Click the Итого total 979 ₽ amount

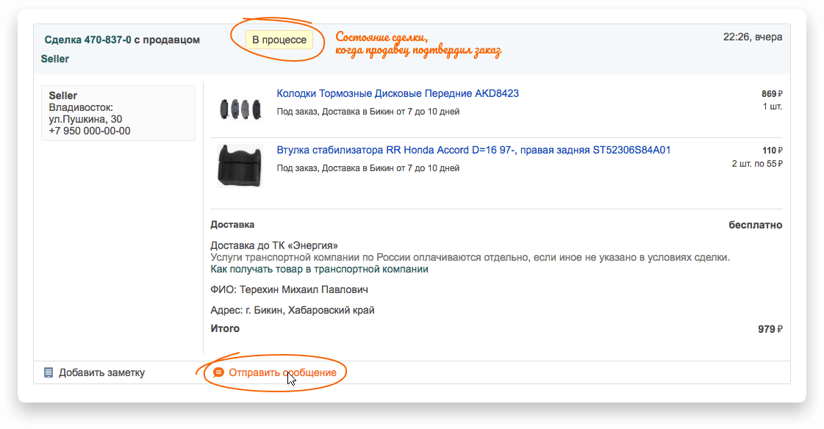pyautogui.click(x=770, y=329)
